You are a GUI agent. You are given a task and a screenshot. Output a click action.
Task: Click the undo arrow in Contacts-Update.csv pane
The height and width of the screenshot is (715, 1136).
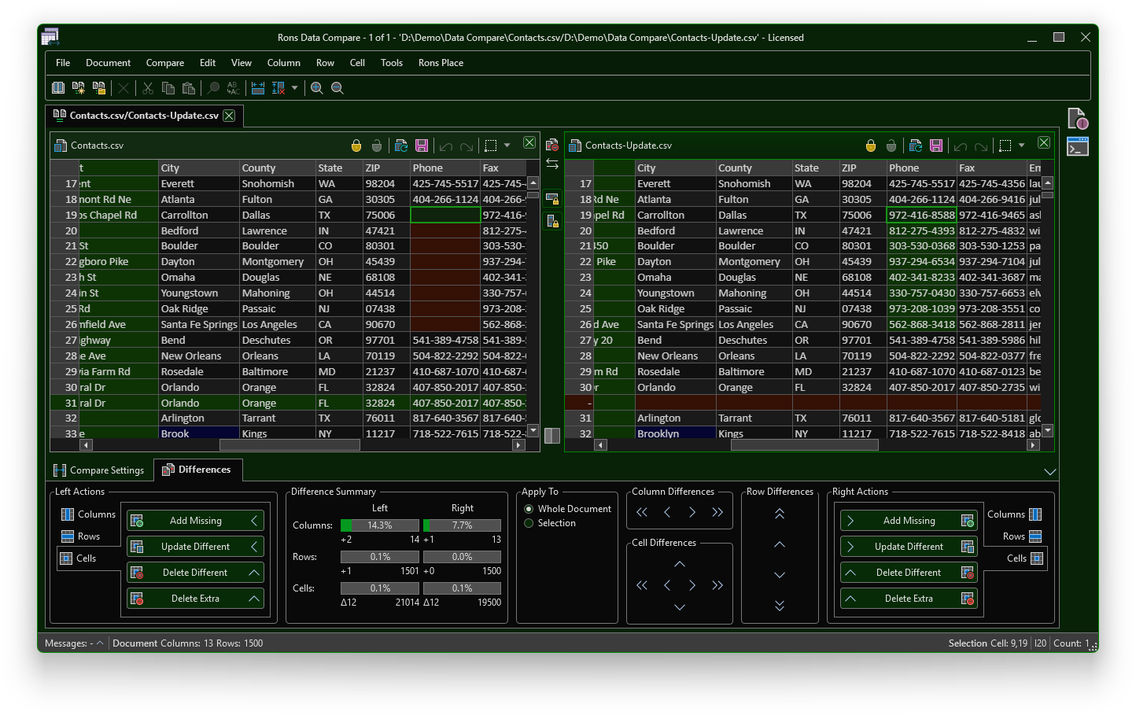(x=961, y=146)
